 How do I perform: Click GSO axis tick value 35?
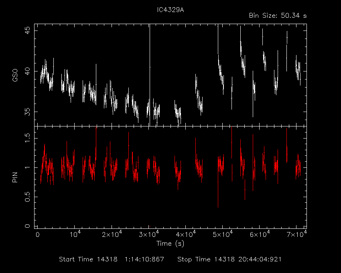27,112
